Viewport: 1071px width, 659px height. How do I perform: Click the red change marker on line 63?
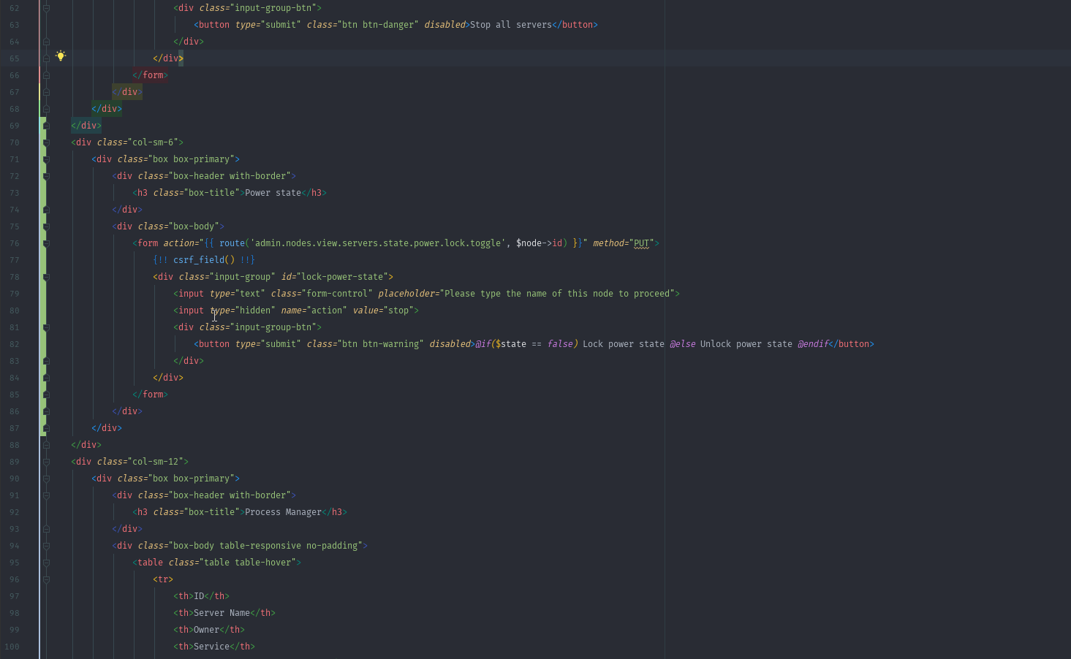point(40,25)
